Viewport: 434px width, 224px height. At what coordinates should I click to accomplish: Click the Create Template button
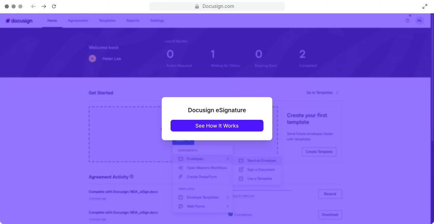pos(319,152)
